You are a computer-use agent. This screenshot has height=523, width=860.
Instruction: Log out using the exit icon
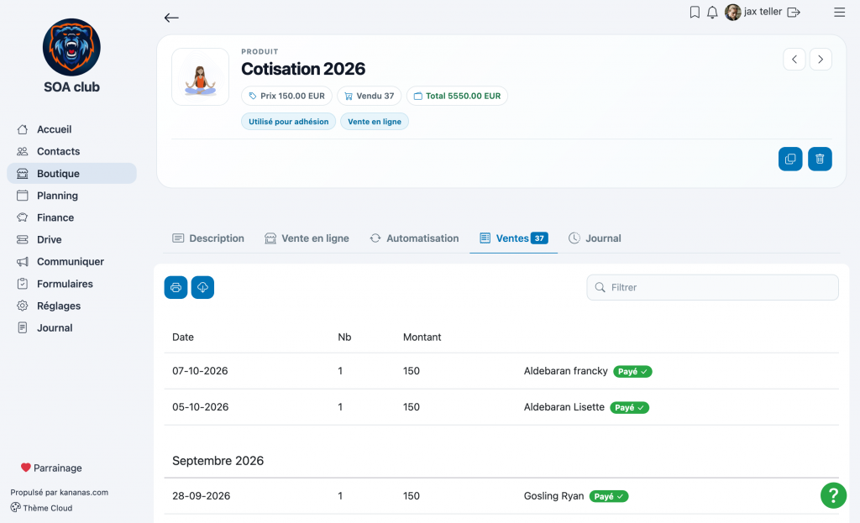[794, 12]
